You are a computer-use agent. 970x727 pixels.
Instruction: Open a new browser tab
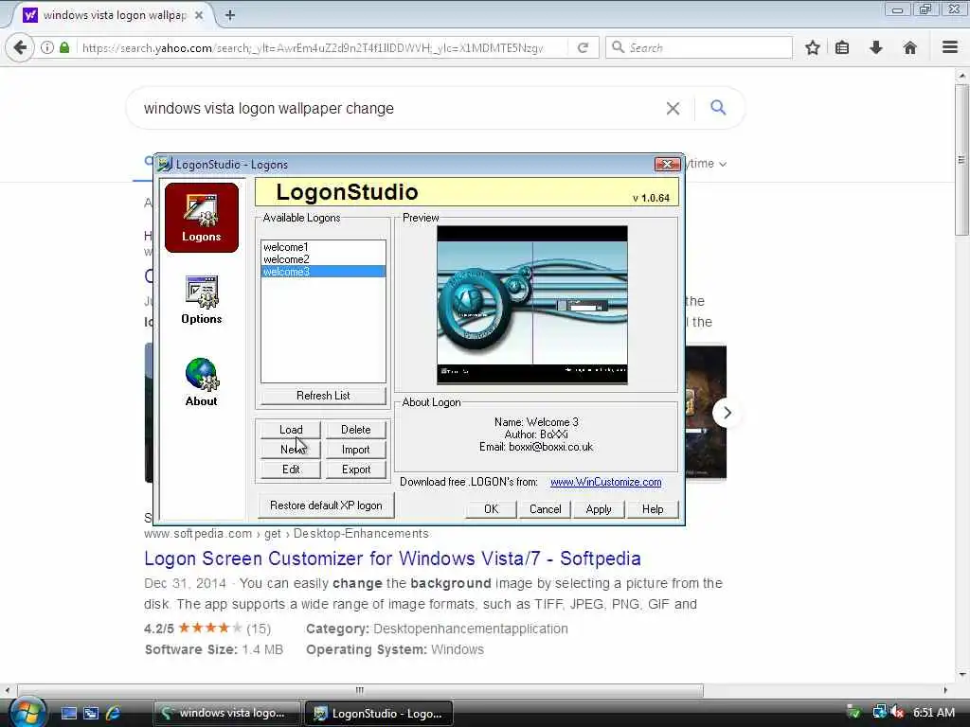229,15
